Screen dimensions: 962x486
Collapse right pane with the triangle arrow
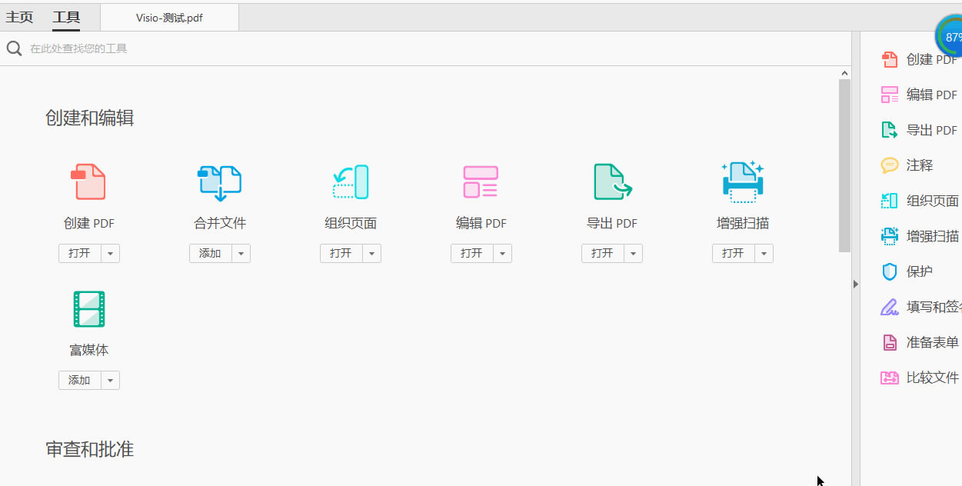click(x=856, y=284)
